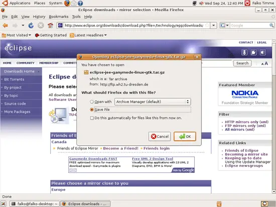Open the Help menu
The height and width of the screenshot is (207, 276).
coord(88,17)
